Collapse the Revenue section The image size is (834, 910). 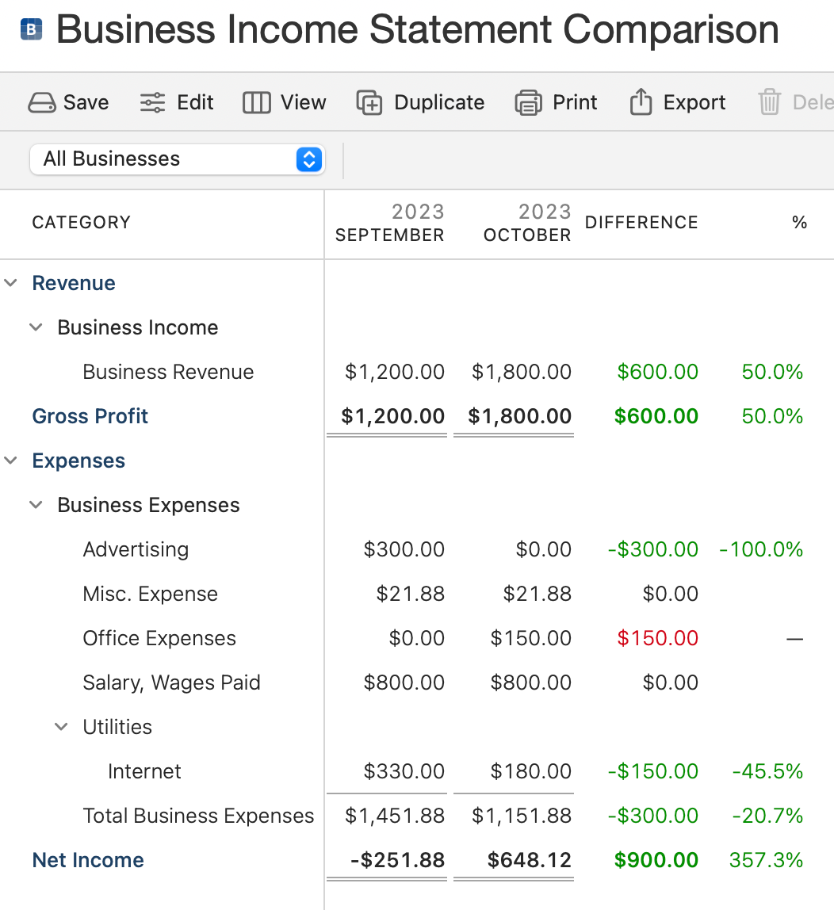[11, 283]
